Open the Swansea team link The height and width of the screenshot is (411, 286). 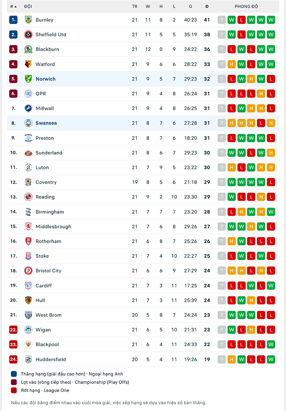point(46,123)
